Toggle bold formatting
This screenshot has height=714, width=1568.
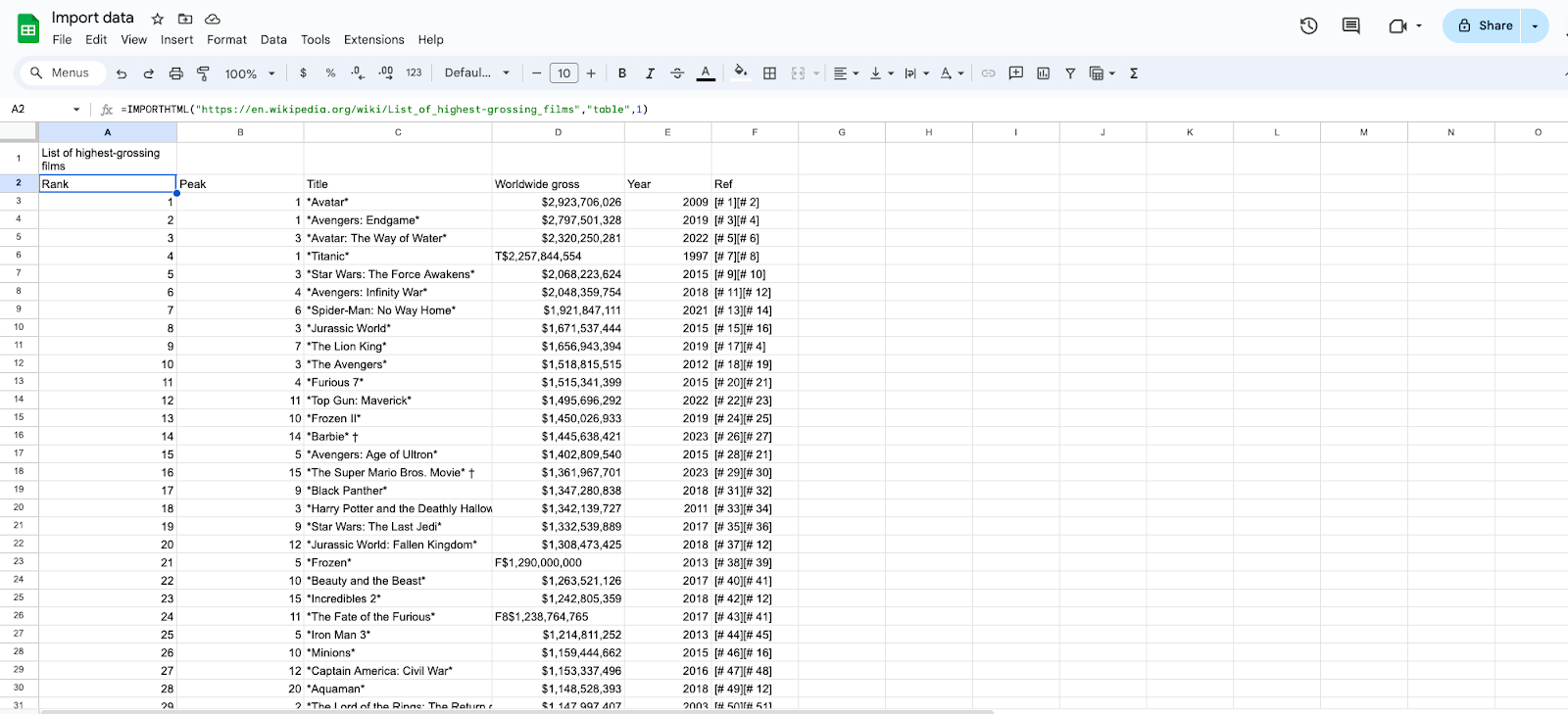click(x=622, y=73)
